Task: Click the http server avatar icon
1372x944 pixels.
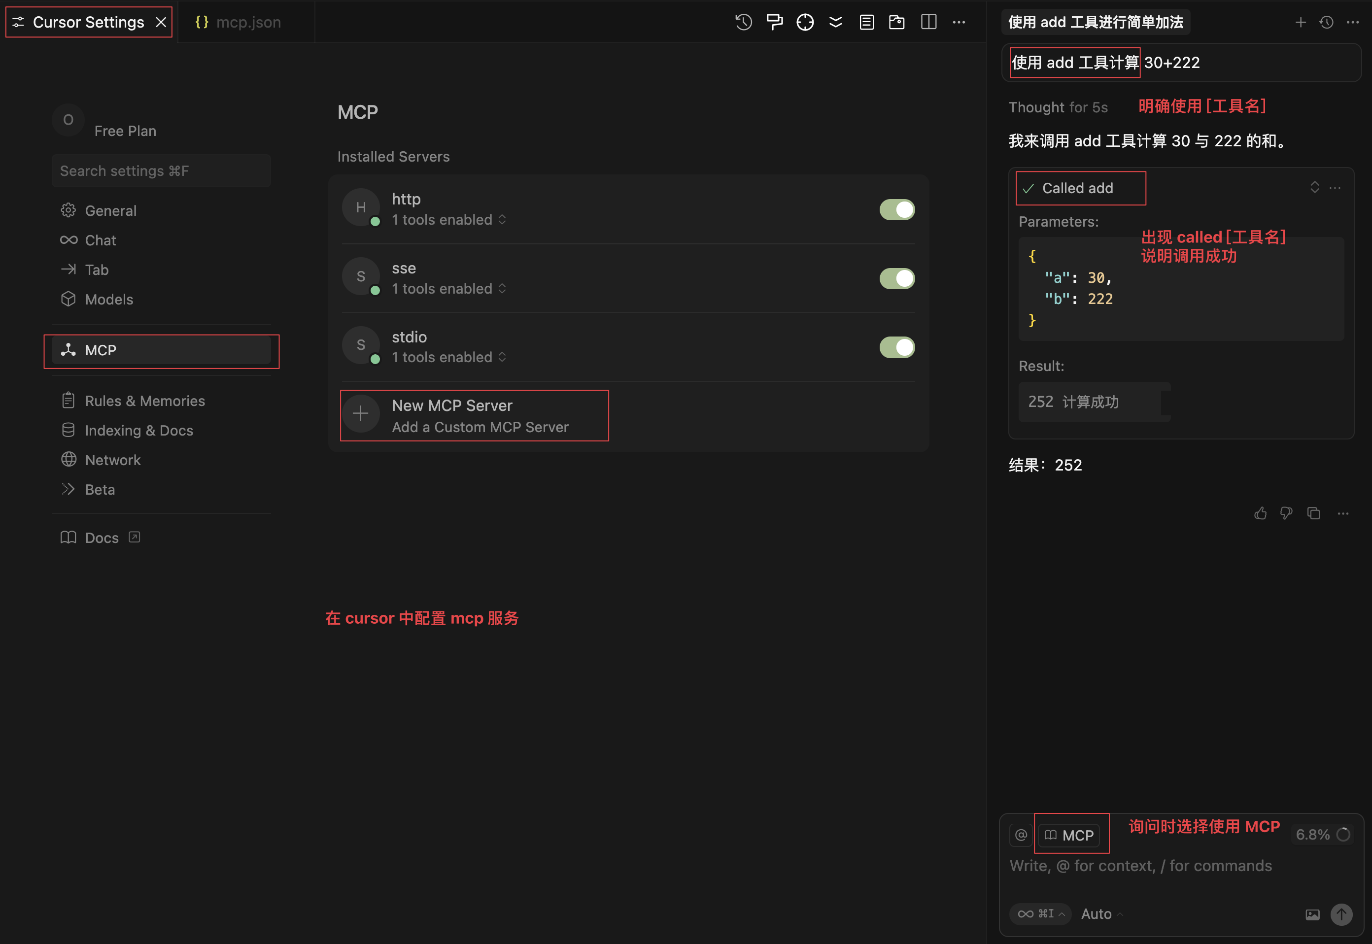Action: click(361, 207)
